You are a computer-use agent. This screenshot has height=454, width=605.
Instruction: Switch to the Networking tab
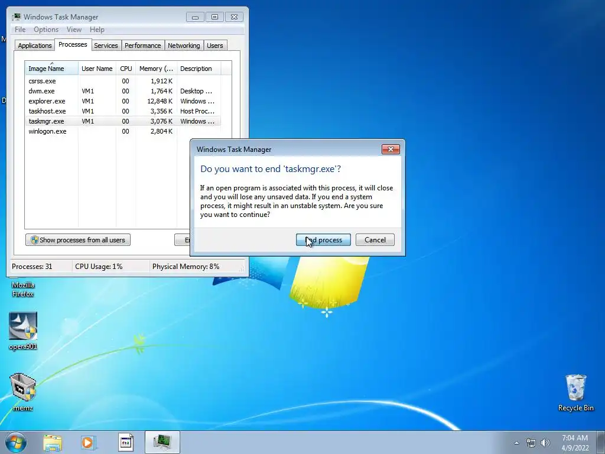[x=184, y=46]
